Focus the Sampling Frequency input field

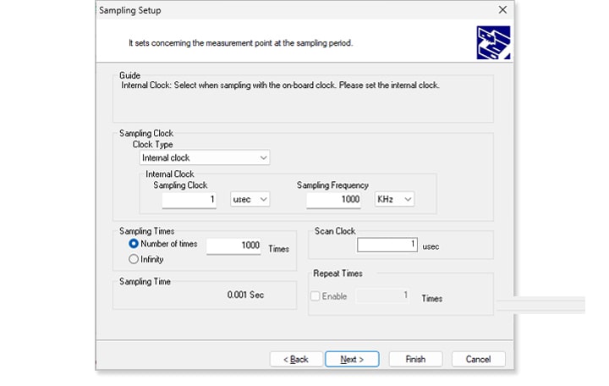pyautogui.click(x=333, y=199)
